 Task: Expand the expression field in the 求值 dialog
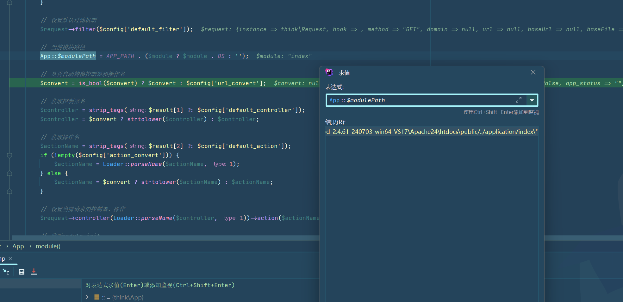[x=518, y=100]
